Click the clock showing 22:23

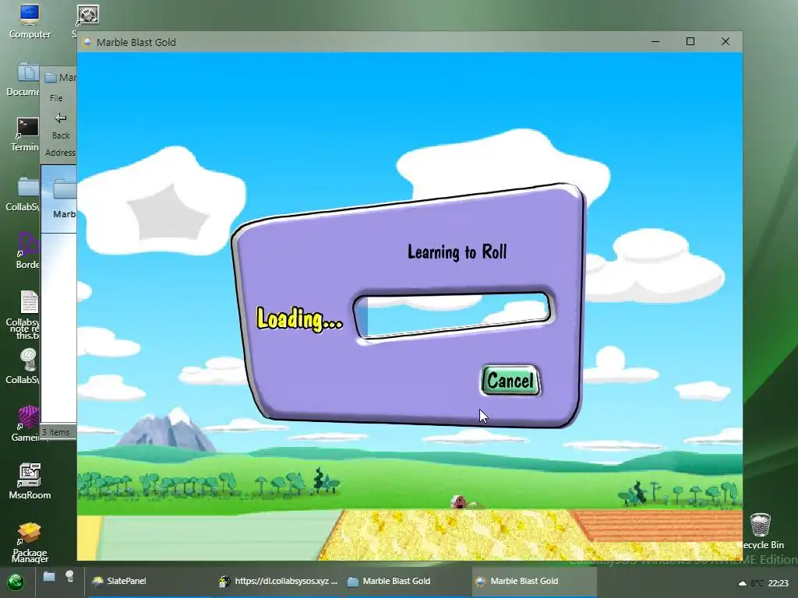pos(779,583)
